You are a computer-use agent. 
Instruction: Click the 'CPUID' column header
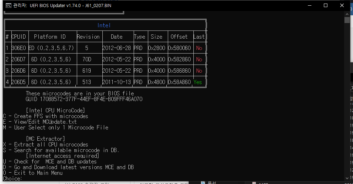tap(19, 37)
